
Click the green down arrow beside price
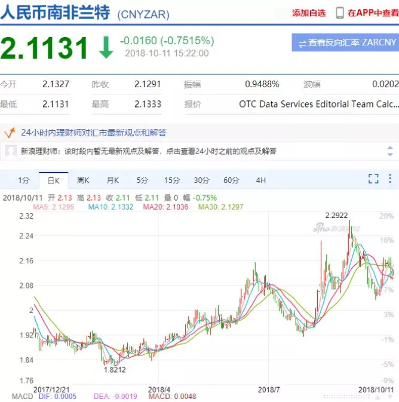point(106,48)
